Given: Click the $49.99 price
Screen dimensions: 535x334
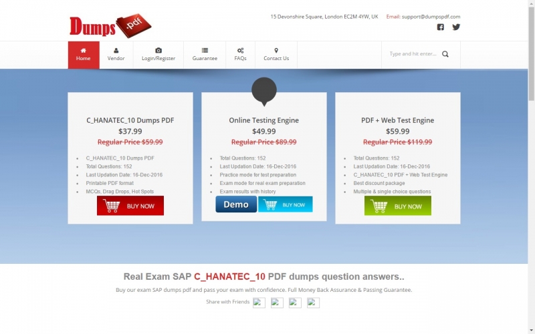Looking at the screenshot, I should point(263,131).
